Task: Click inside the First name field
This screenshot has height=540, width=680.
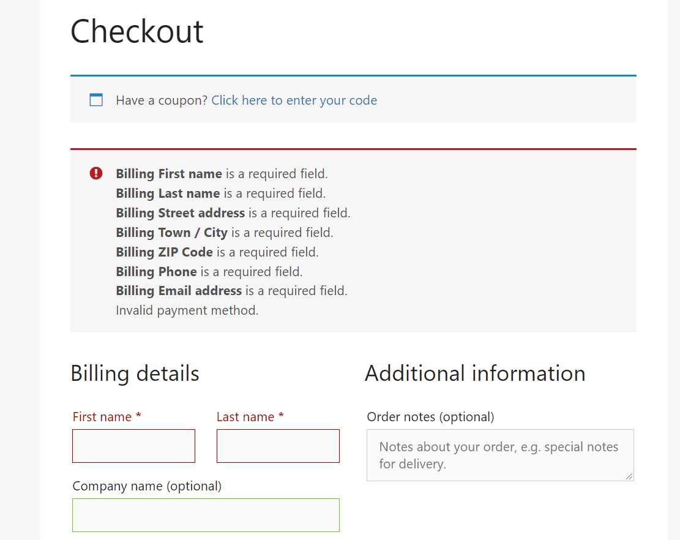Action: (133, 446)
